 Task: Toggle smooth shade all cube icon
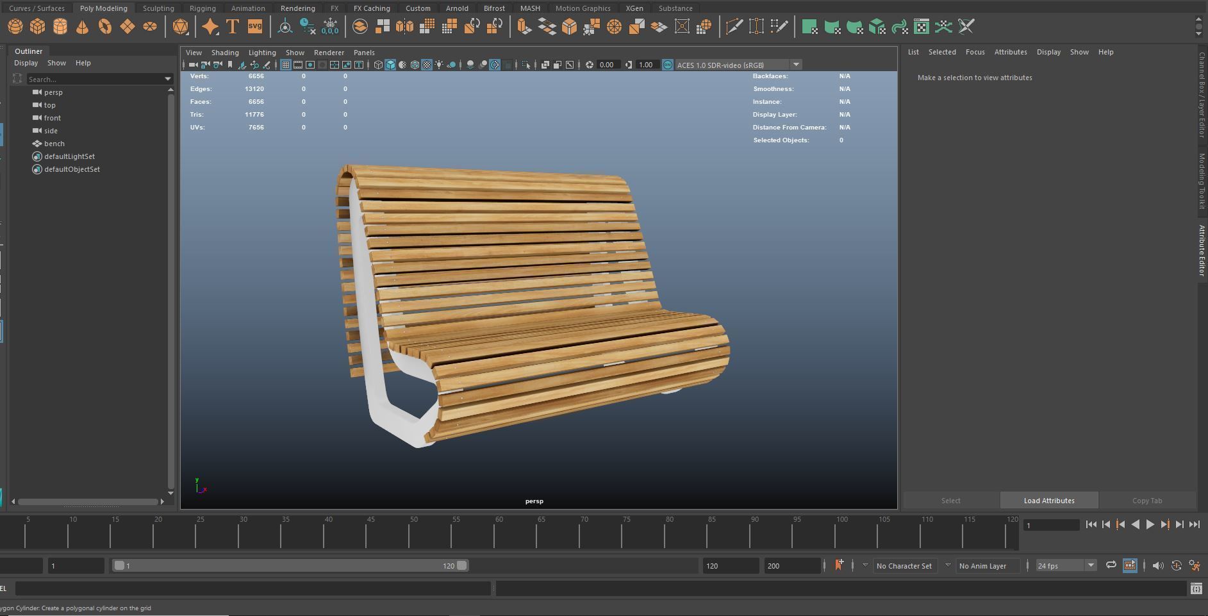pos(390,65)
